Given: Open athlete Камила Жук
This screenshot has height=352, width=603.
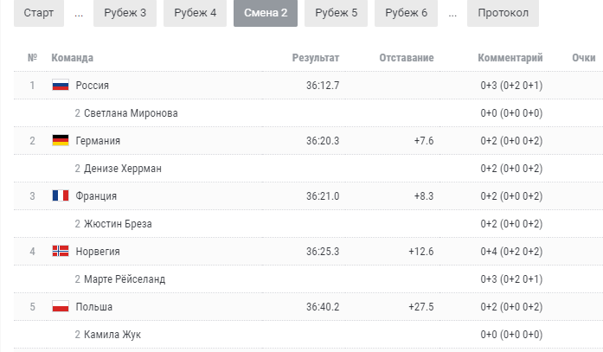Looking at the screenshot, I should [112, 335].
